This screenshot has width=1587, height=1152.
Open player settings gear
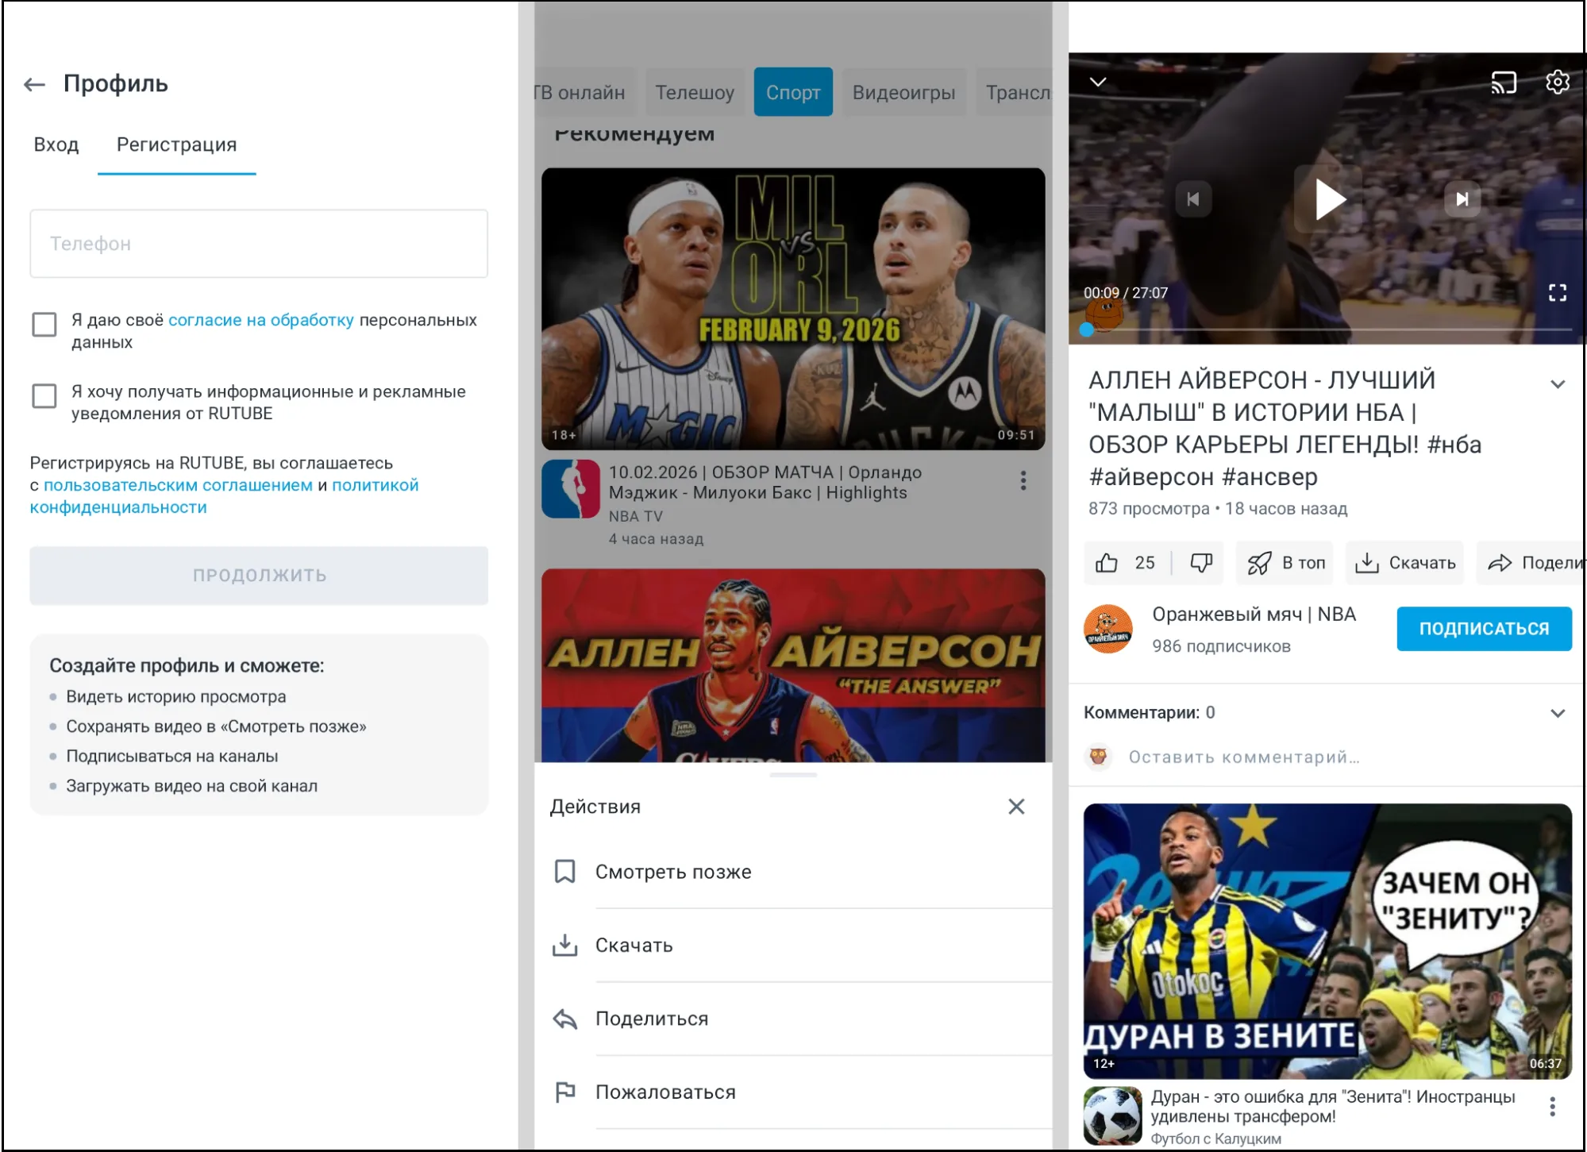tap(1557, 83)
